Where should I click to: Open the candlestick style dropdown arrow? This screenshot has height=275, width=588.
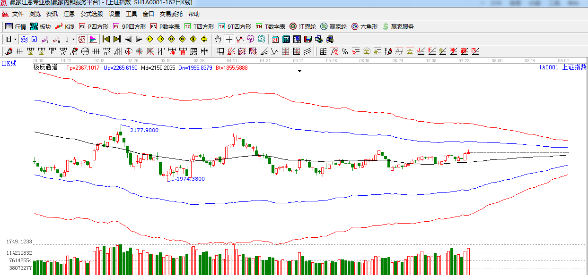73,39
